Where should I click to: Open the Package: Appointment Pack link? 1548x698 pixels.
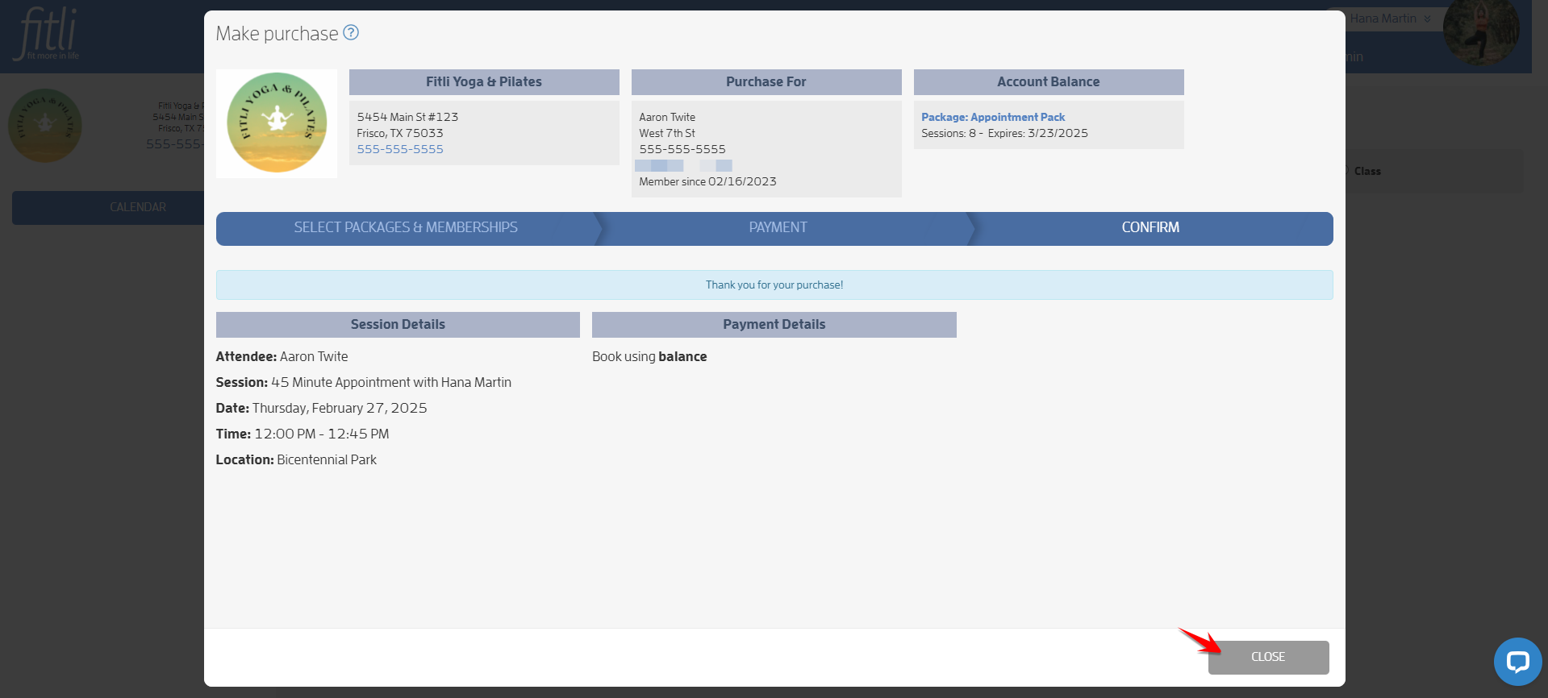pos(993,117)
